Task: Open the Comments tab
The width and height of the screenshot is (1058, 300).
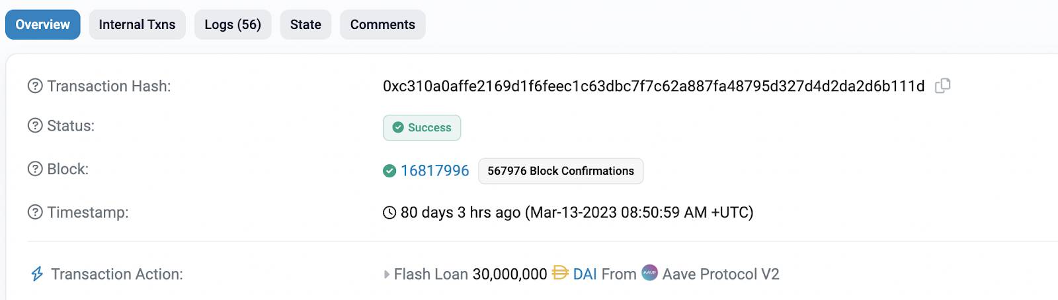Action: (383, 24)
